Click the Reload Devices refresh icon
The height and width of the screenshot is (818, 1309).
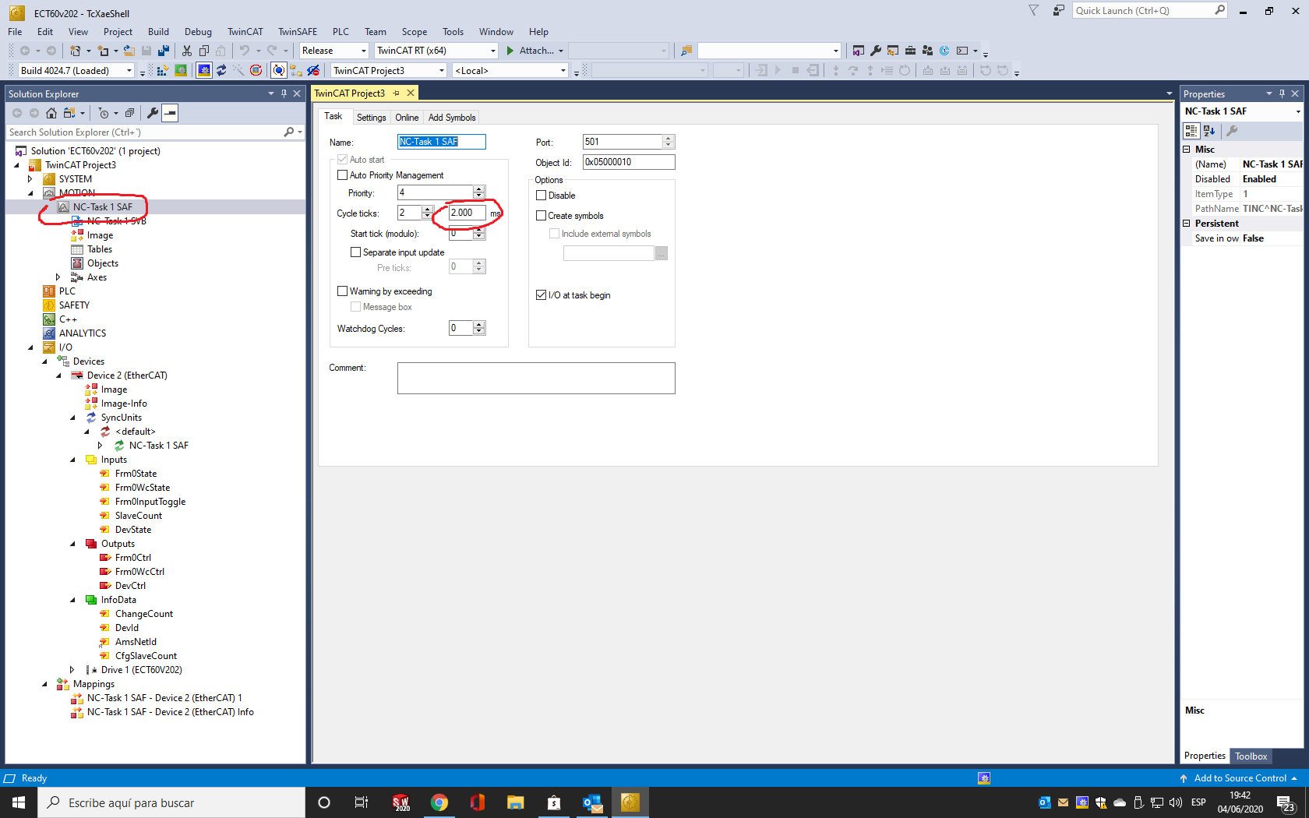pos(221,70)
